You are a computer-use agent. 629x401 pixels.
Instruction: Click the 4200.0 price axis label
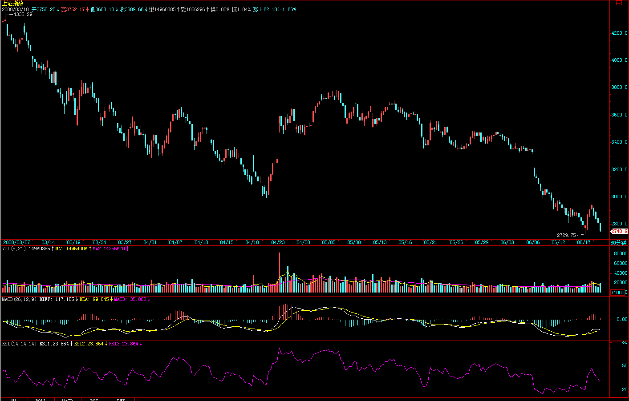(620, 33)
